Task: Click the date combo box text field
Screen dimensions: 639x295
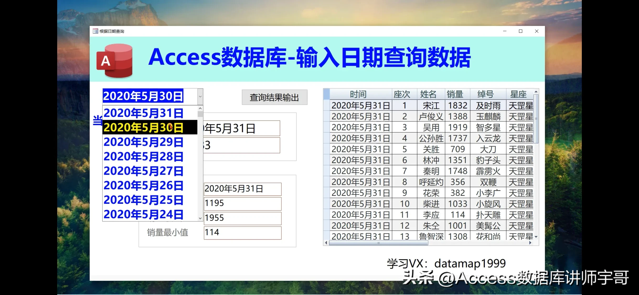Action: pyautogui.click(x=150, y=96)
